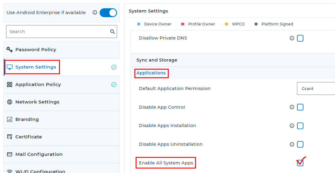This screenshot has width=335, height=173.
Task: Click the Network Settings globe icon
Action: pos(10,102)
